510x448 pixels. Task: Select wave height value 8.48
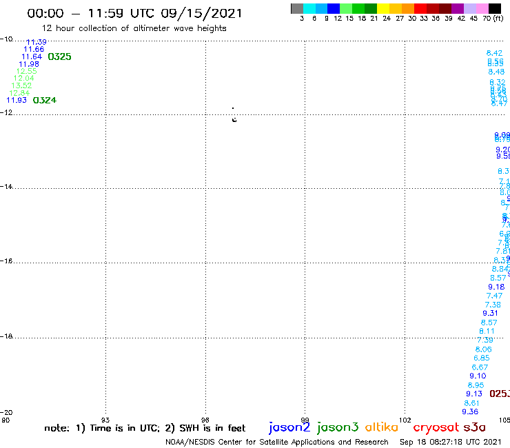coord(496,72)
